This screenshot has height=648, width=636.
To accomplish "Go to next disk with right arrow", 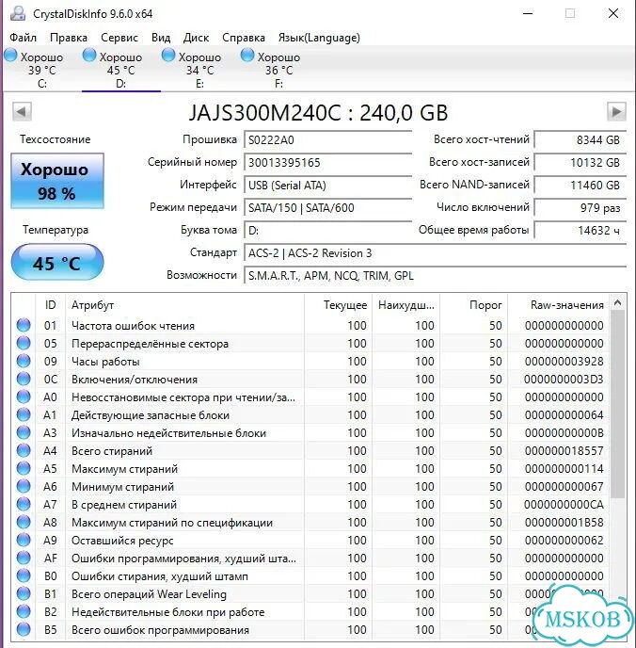I will click(x=616, y=111).
